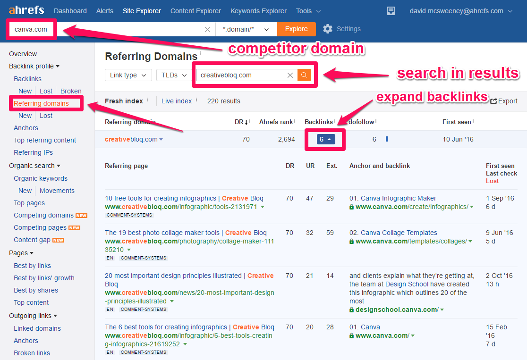Click the Design School anchor link

click(407, 284)
